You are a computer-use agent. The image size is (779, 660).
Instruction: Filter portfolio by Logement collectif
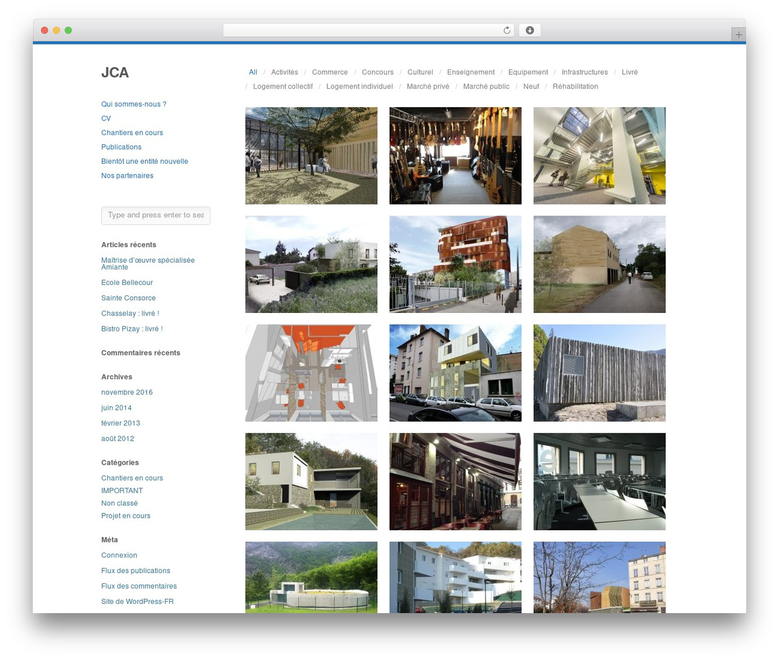[x=283, y=86]
